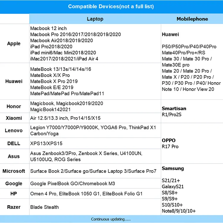Select the Lenovo brand row label
This screenshot has width=223, height=223.
(14, 131)
